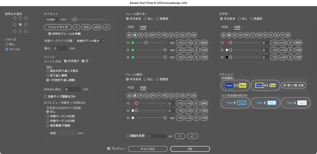Pick R preset in frame fill color
317x154 pixels.
(x=141, y=35)
